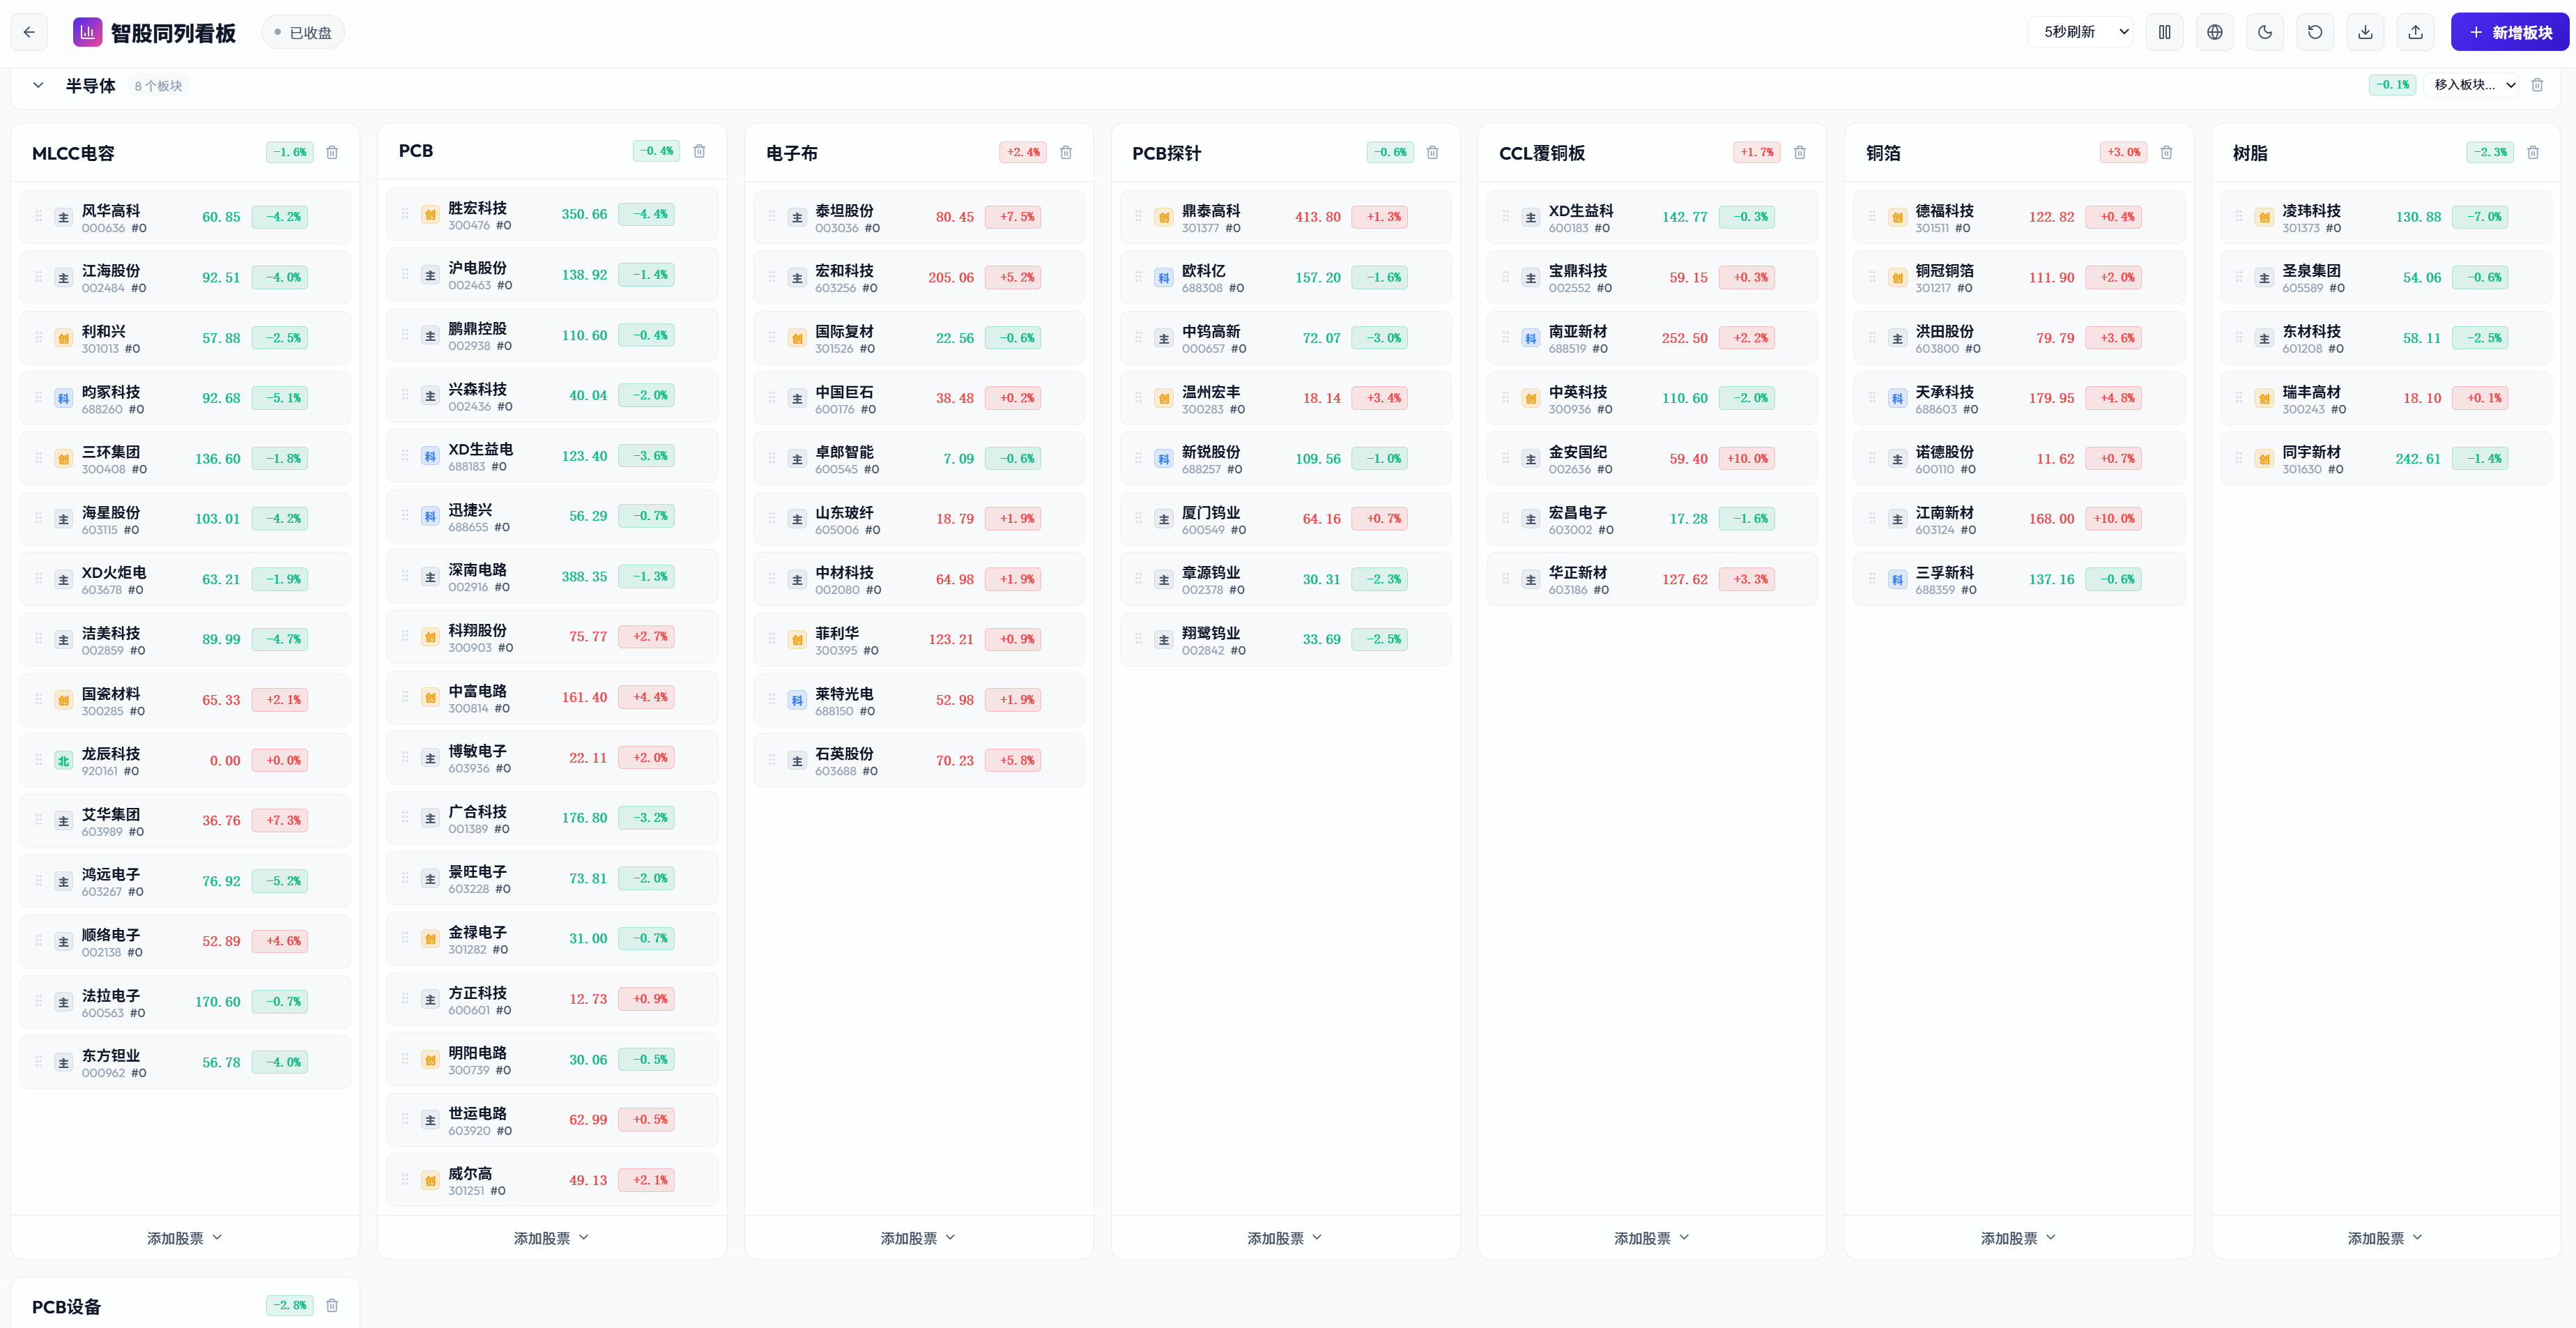Click the 已收盘 market status badge
The height and width of the screenshot is (1328, 2576).
point(303,32)
